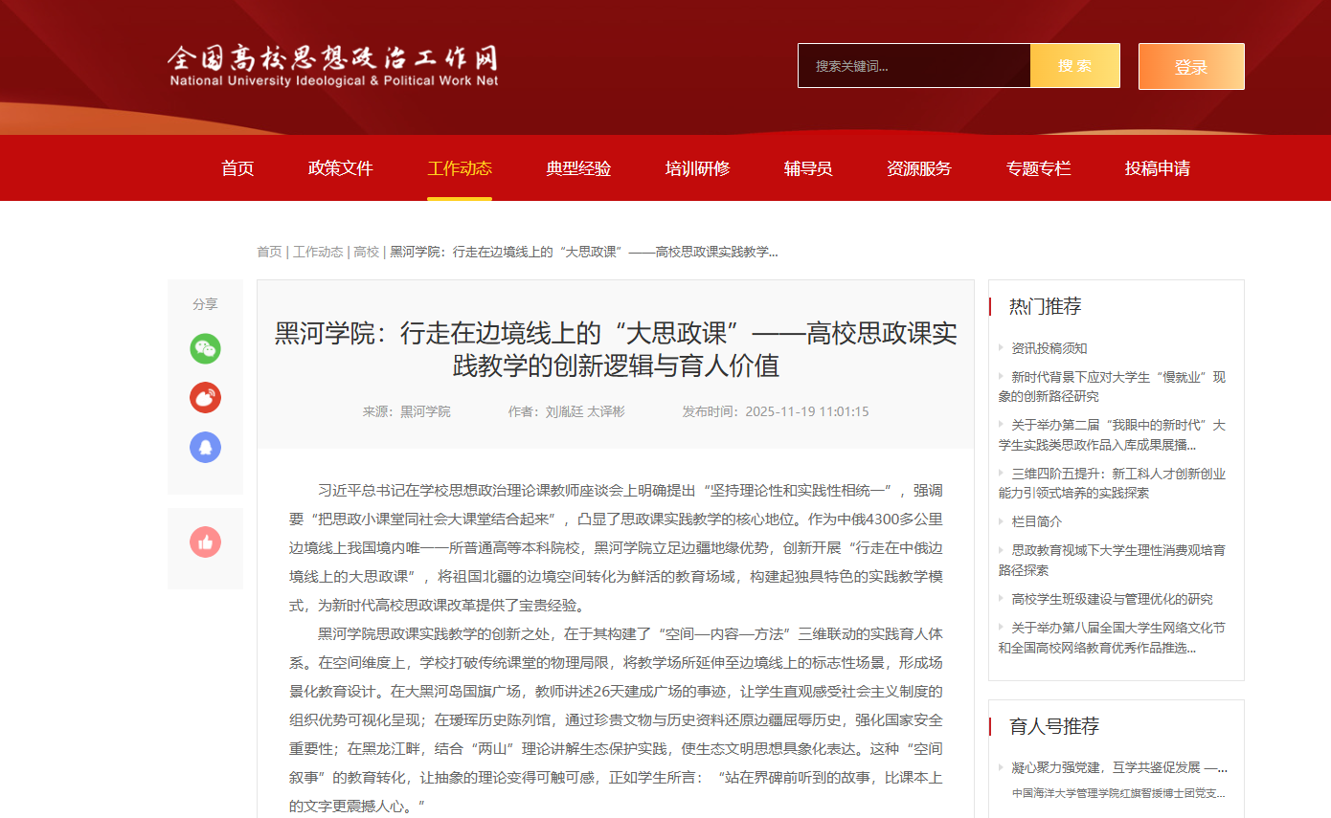Click the thumbs-up like icon
This screenshot has height=818, width=1331.
[205, 542]
